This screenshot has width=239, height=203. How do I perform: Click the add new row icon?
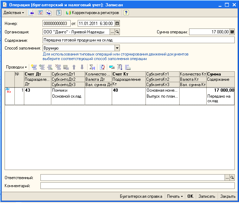(34, 67)
